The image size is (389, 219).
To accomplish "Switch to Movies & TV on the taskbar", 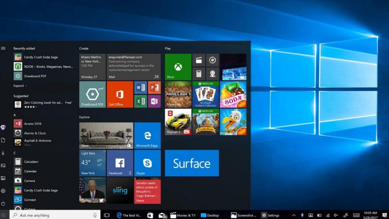I will pyautogui.click(x=183, y=215).
